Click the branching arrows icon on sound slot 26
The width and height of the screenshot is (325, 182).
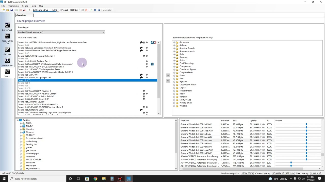(141, 110)
